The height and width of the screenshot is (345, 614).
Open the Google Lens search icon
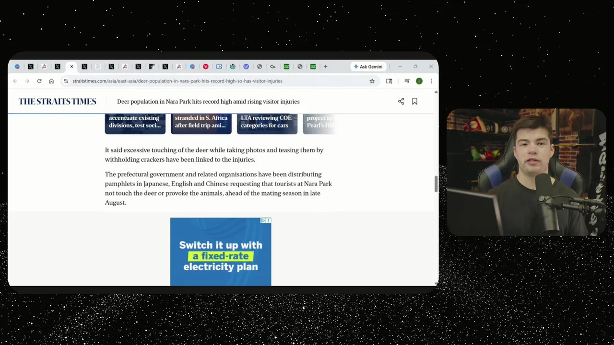(x=389, y=81)
